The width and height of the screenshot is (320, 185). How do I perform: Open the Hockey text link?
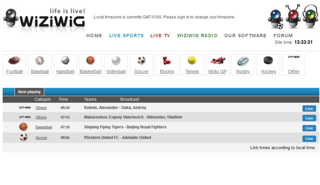(x=268, y=72)
